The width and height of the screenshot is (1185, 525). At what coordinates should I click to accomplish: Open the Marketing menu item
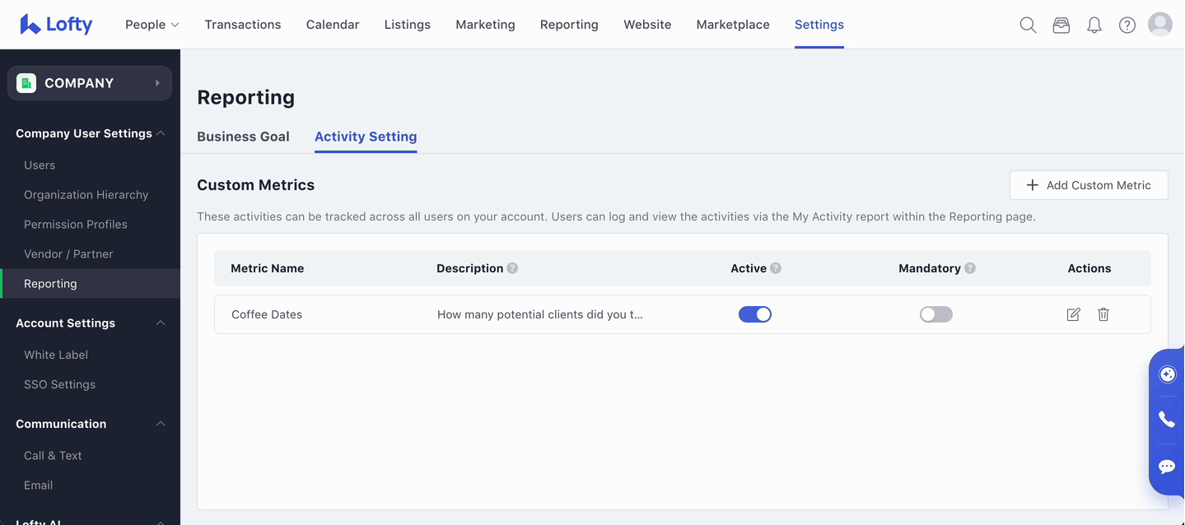485,25
